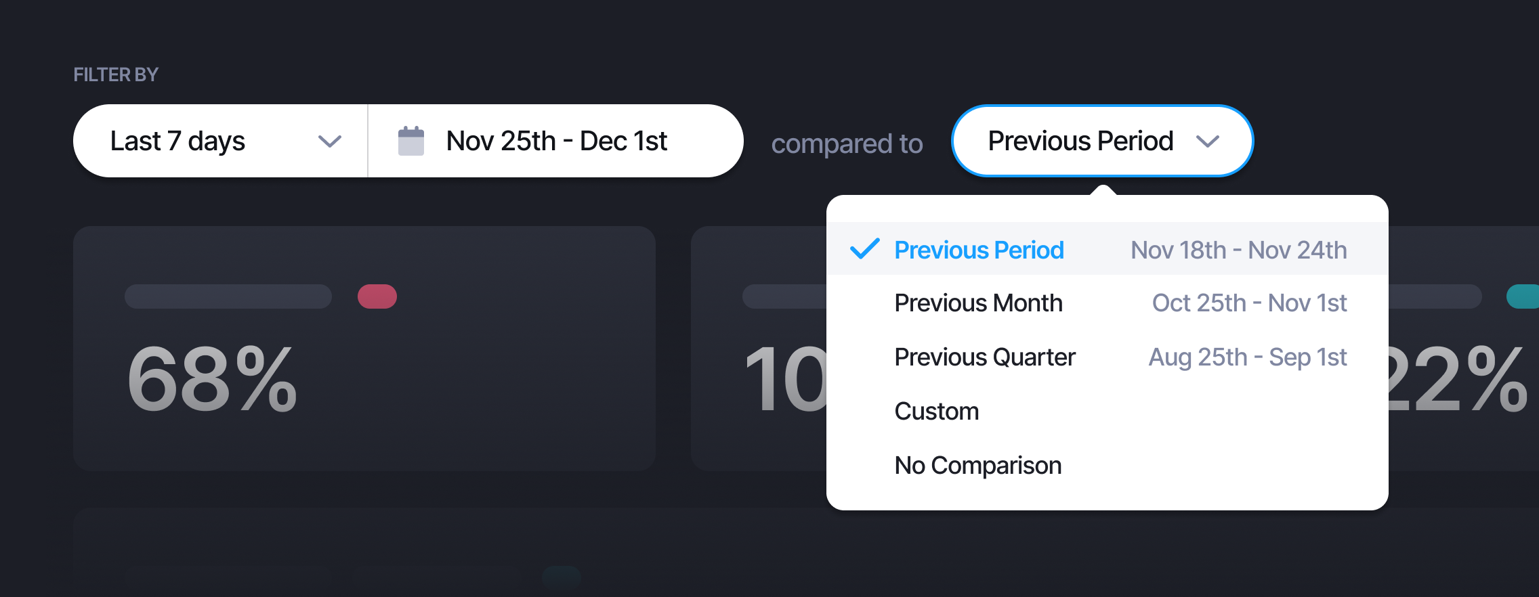Choose Custom from the comparison options
The height and width of the screenshot is (597, 1539).
(937, 410)
